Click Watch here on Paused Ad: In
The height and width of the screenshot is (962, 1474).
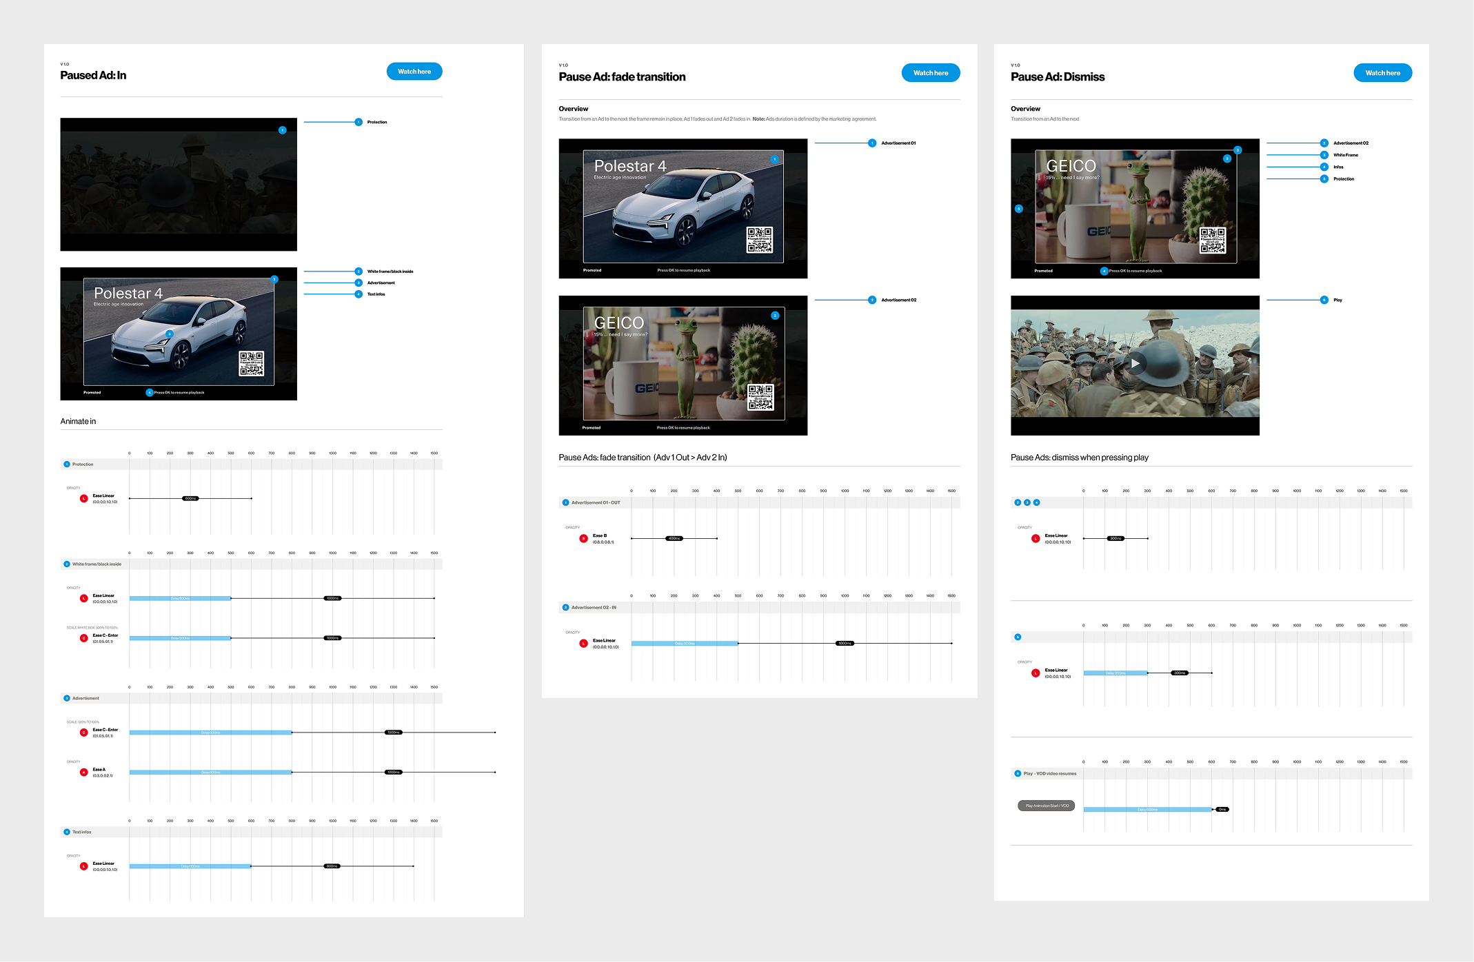click(x=414, y=72)
